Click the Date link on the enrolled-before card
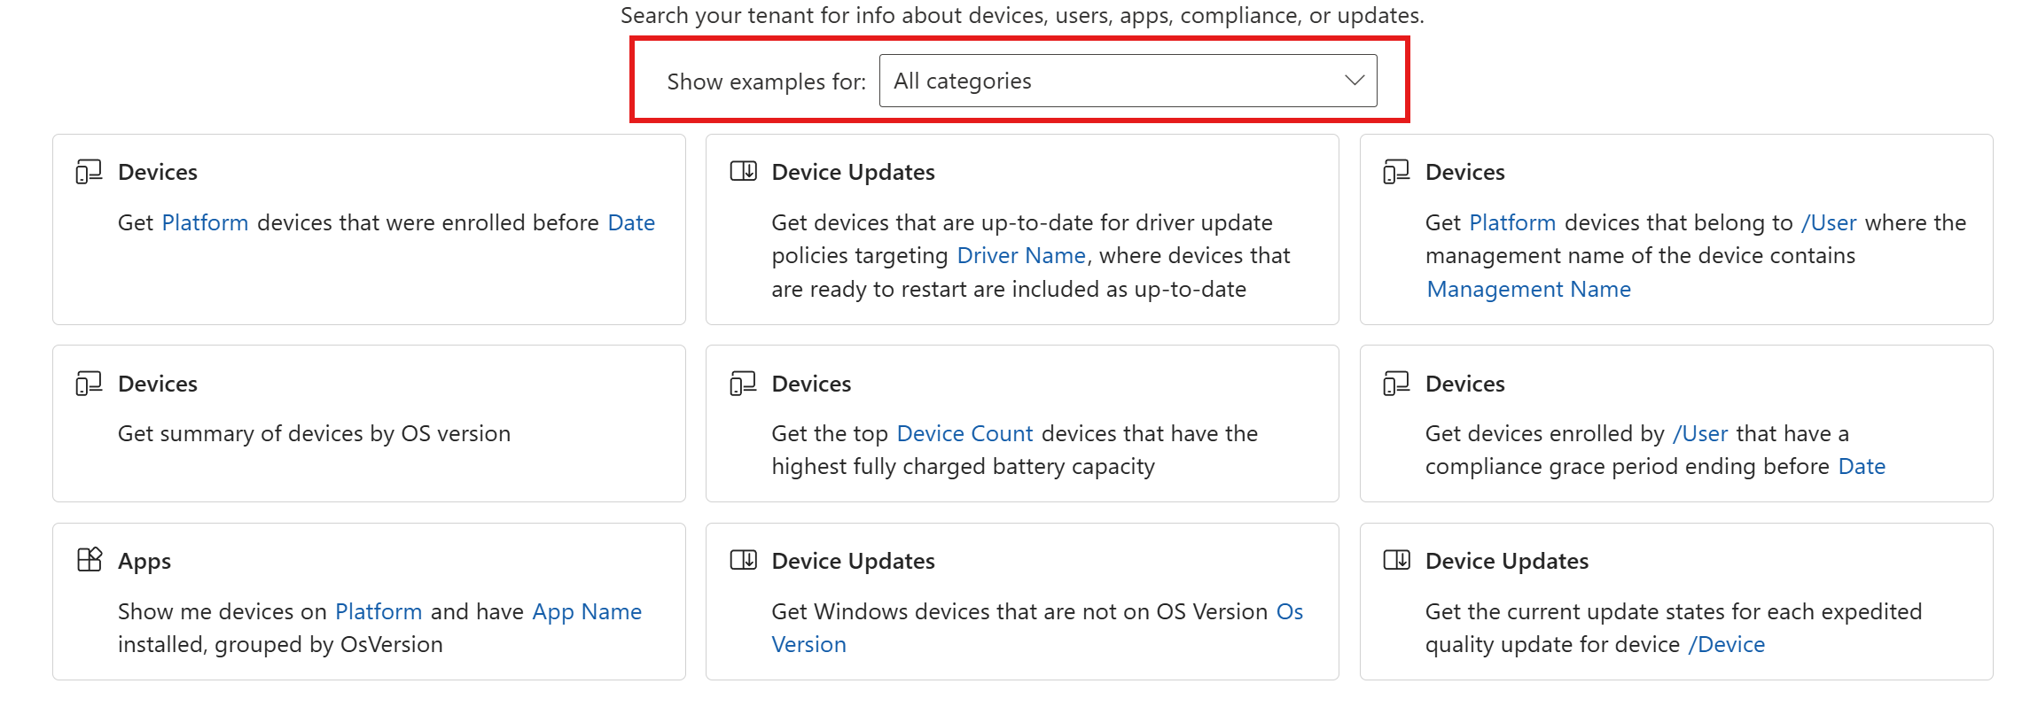Viewport: 2030px width, 707px height. (x=631, y=222)
